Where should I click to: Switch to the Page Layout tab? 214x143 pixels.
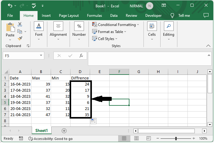69,16
